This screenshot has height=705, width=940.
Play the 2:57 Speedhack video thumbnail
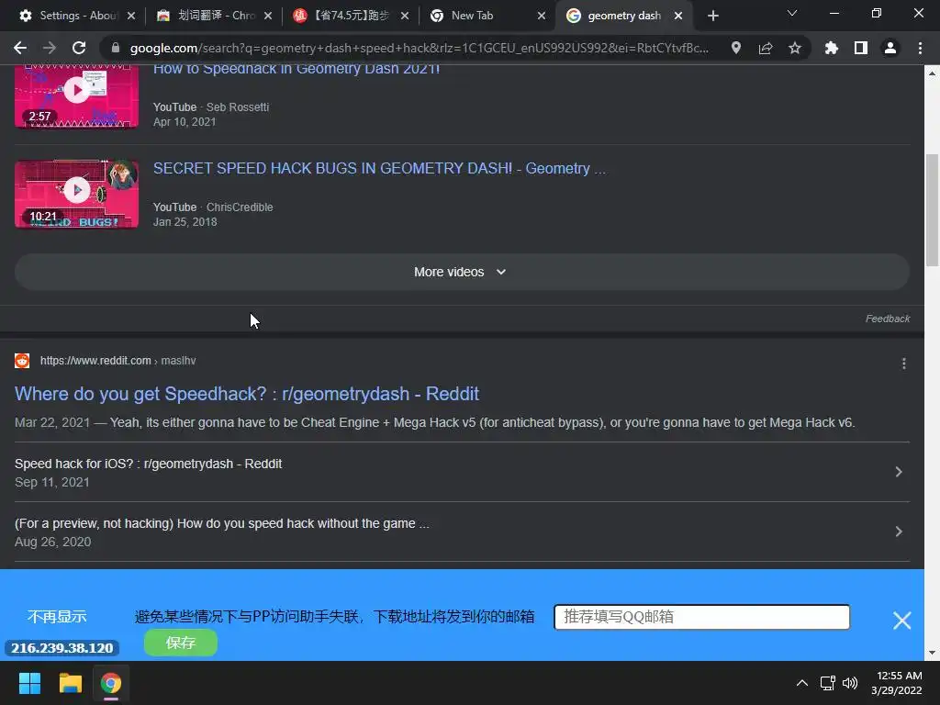point(77,95)
